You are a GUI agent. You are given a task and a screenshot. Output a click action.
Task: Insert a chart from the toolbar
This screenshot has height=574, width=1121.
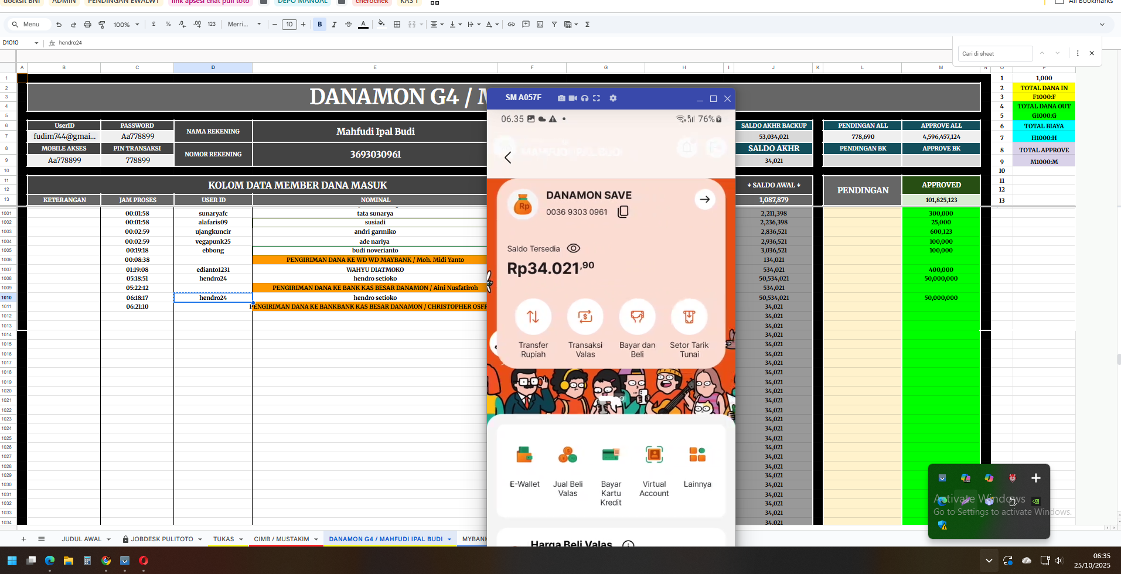(x=540, y=24)
